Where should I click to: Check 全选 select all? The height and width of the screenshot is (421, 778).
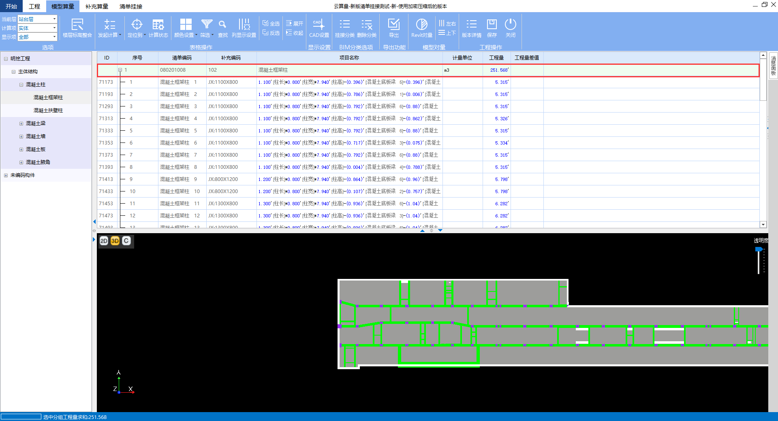[271, 23]
